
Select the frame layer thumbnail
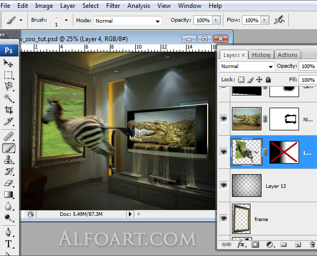[241, 219]
